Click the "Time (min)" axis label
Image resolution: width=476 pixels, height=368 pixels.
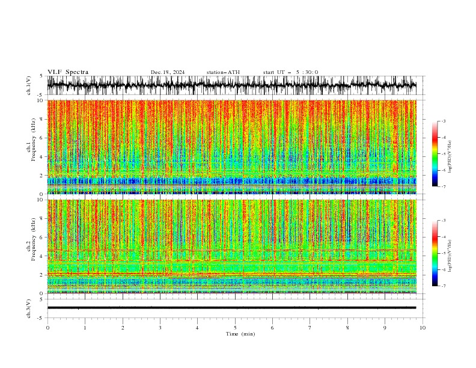[x=240, y=334]
